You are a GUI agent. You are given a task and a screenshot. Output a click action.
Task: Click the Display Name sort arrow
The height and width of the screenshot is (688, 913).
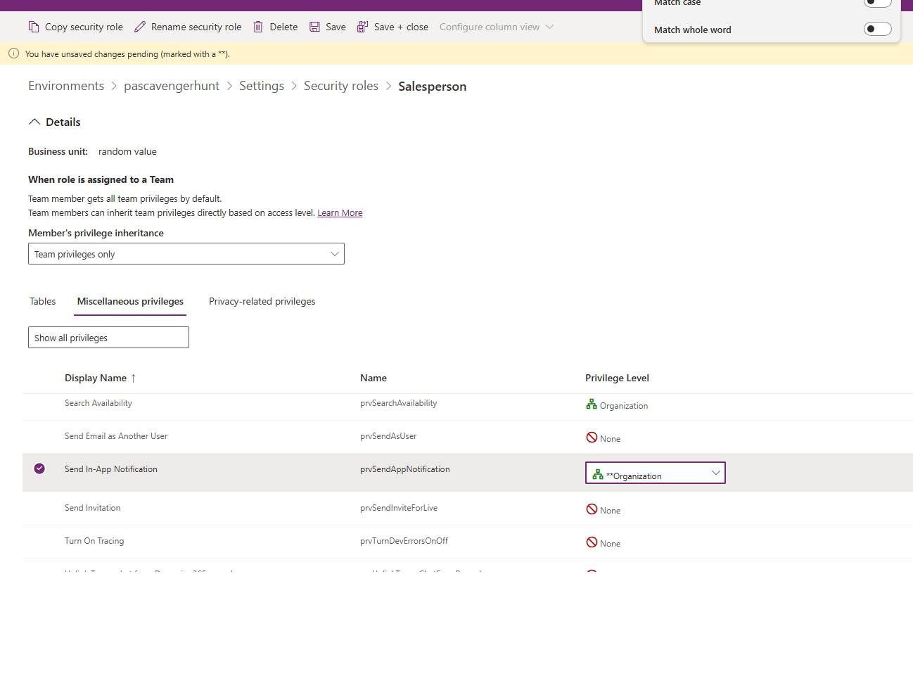click(132, 378)
